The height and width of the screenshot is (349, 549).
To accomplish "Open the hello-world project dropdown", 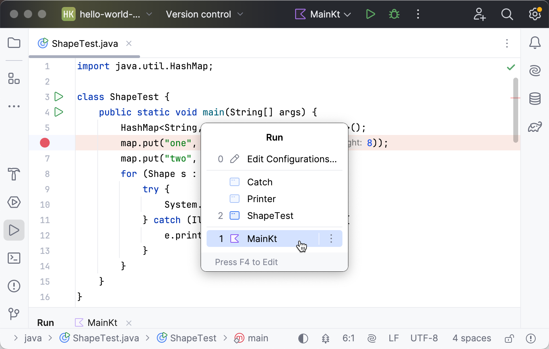I will (107, 14).
